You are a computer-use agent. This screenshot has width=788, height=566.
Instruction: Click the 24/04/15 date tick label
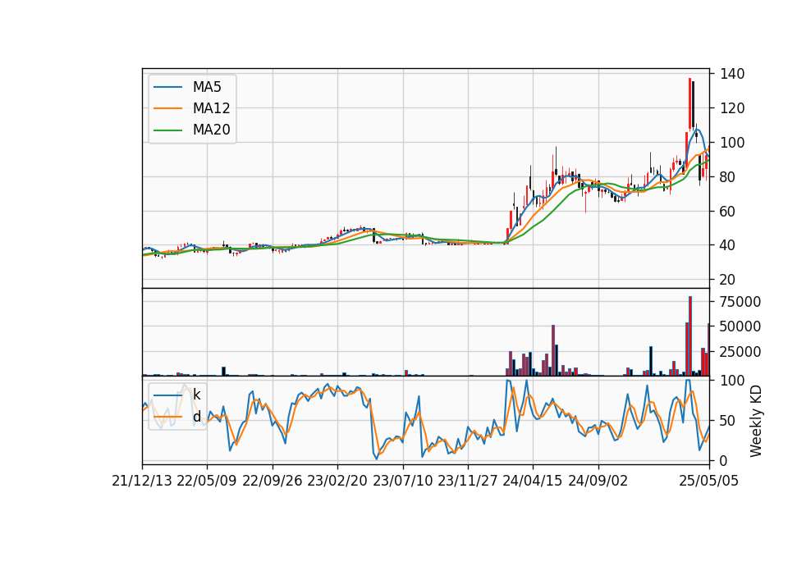click(x=533, y=481)
